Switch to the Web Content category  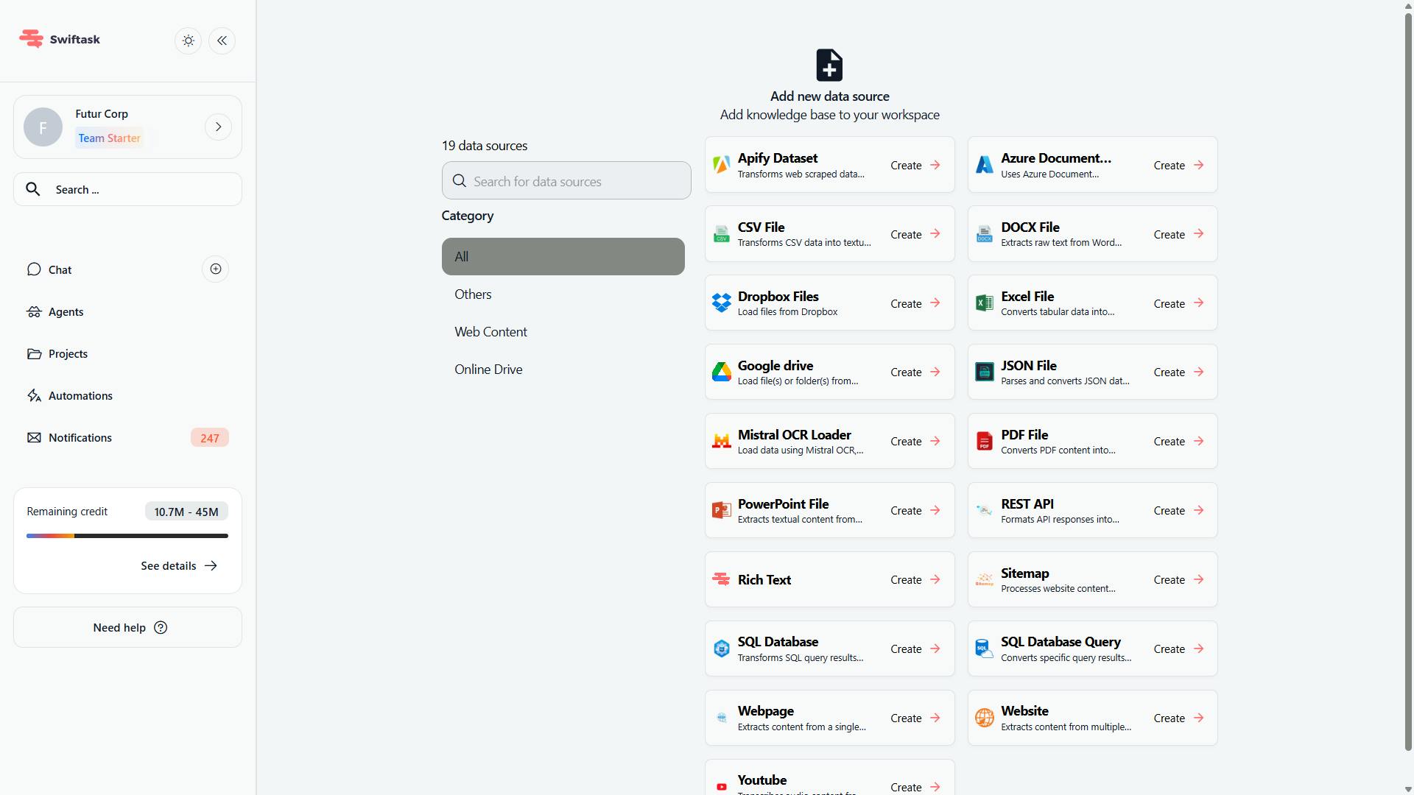tap(490, 331)
